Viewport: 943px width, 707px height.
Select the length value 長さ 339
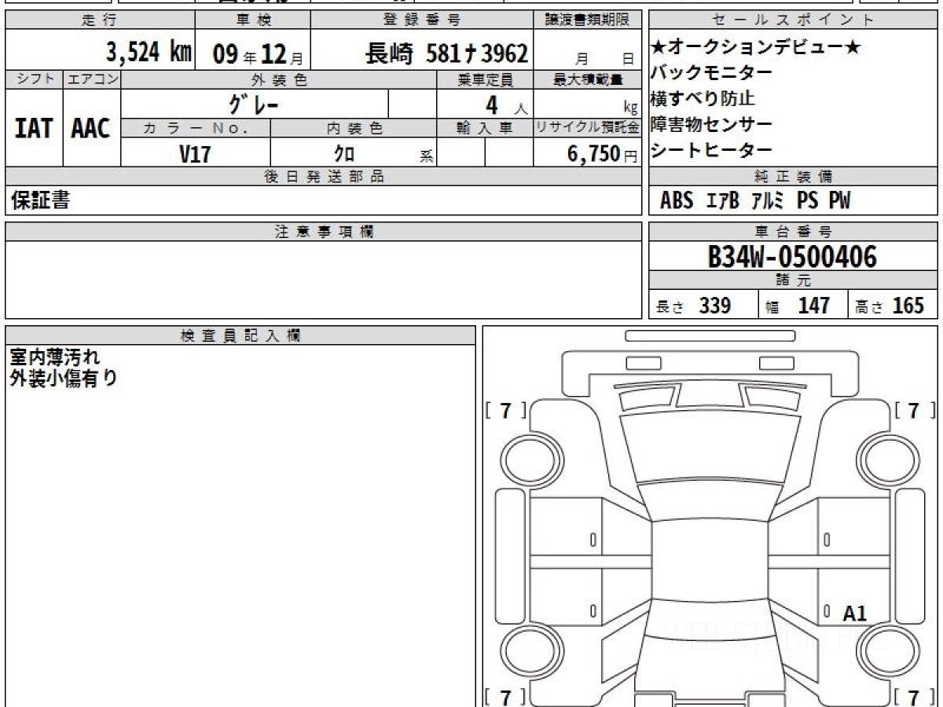[693, 306]
